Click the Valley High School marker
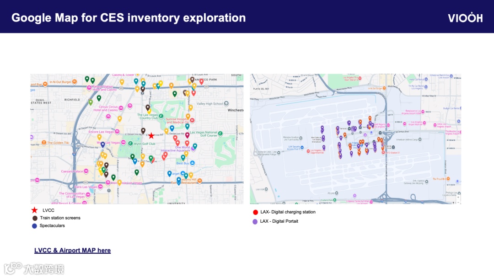The image size is (494, 278). click(226, 104)
